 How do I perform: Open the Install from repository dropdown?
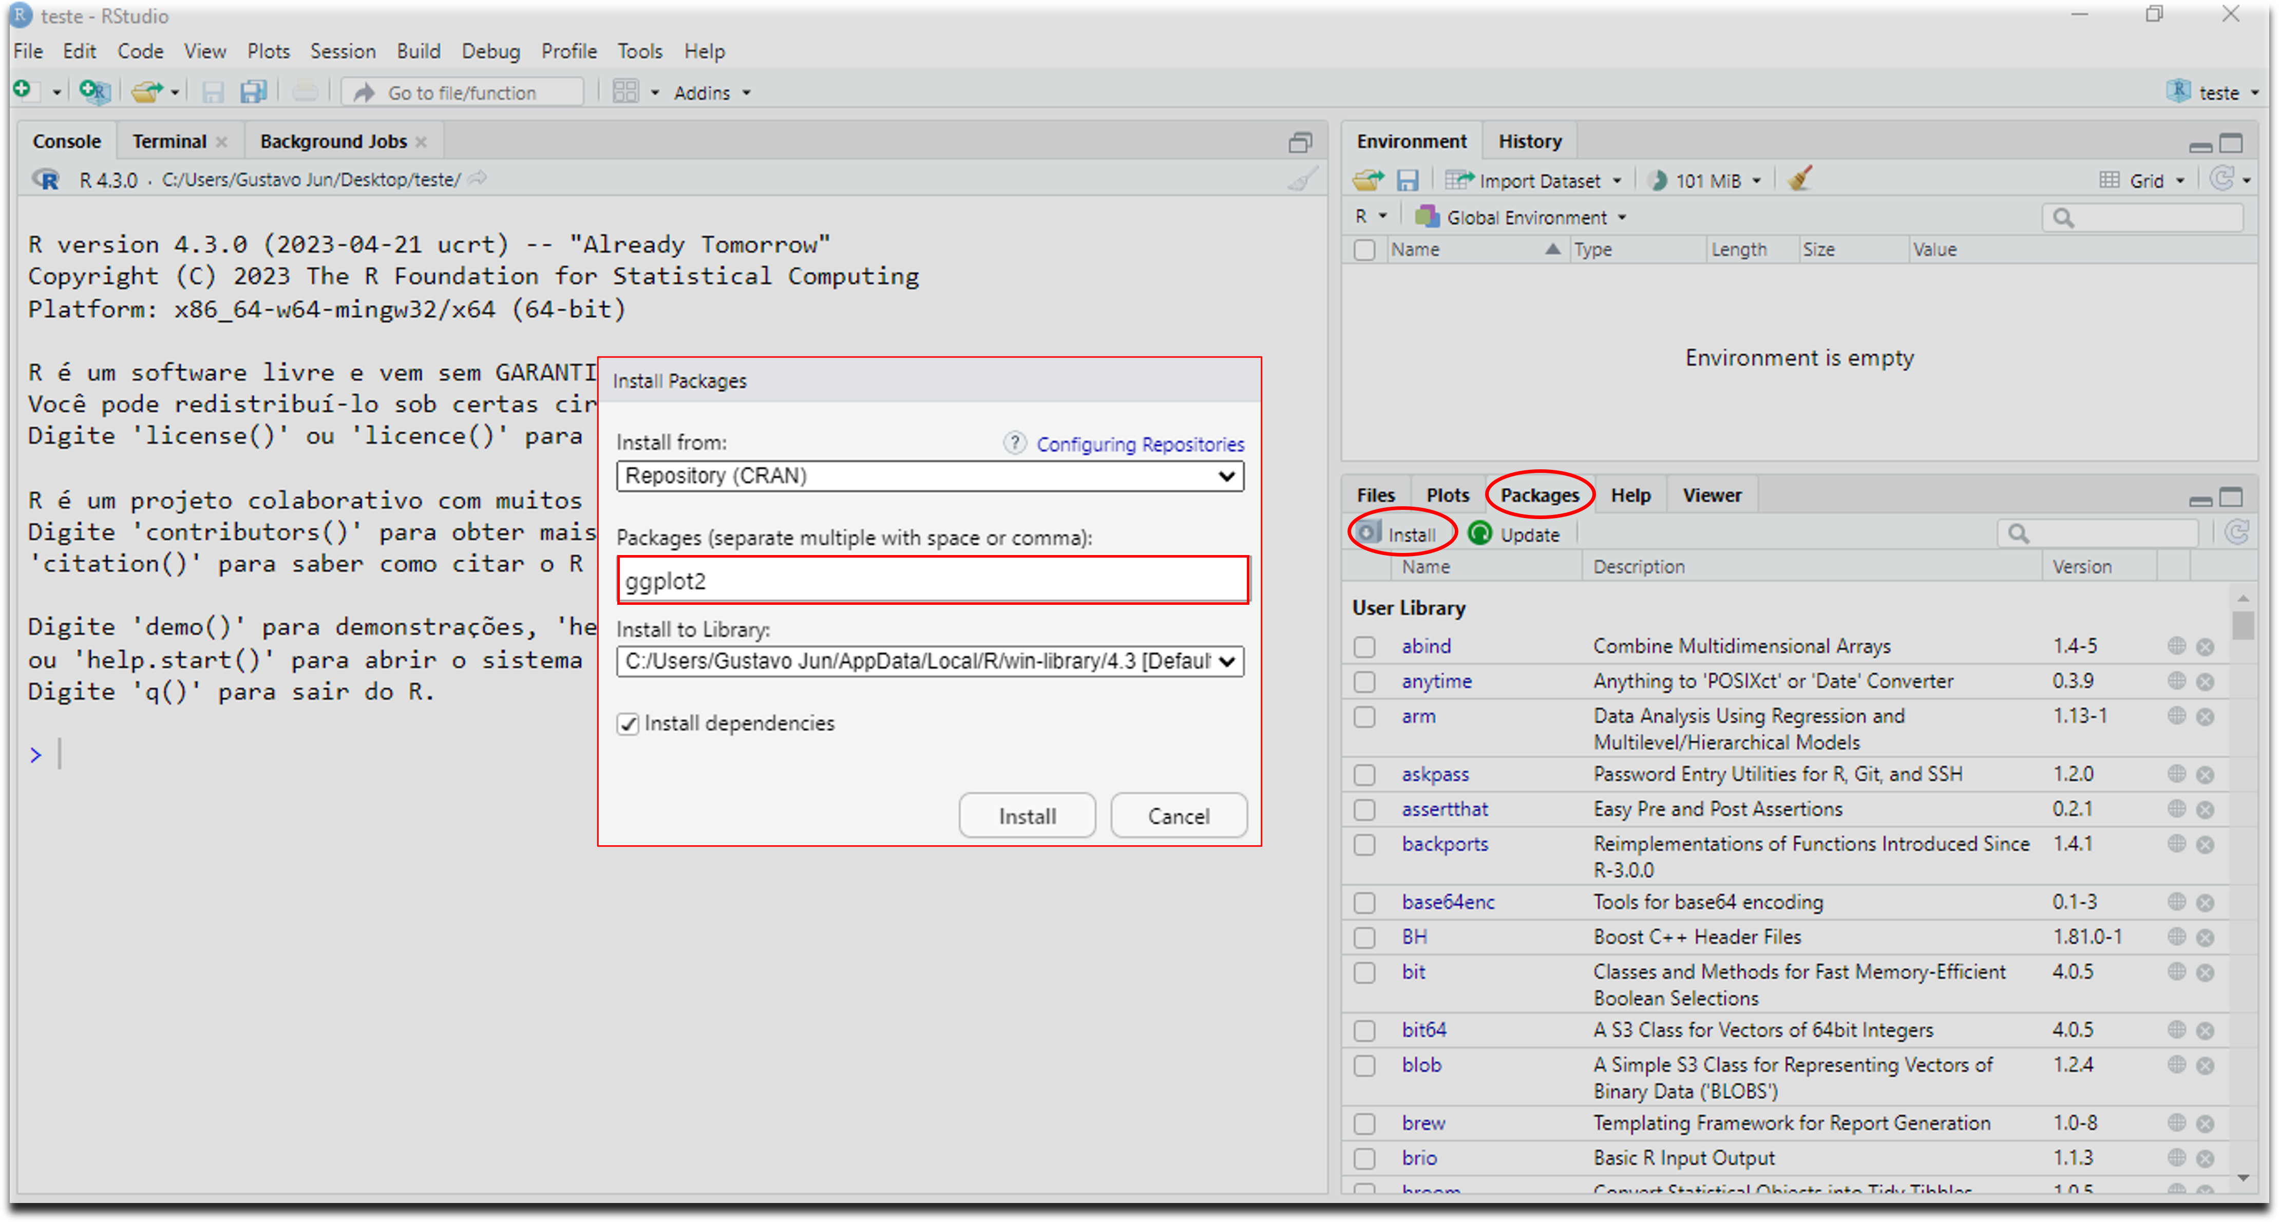[930, 476]
